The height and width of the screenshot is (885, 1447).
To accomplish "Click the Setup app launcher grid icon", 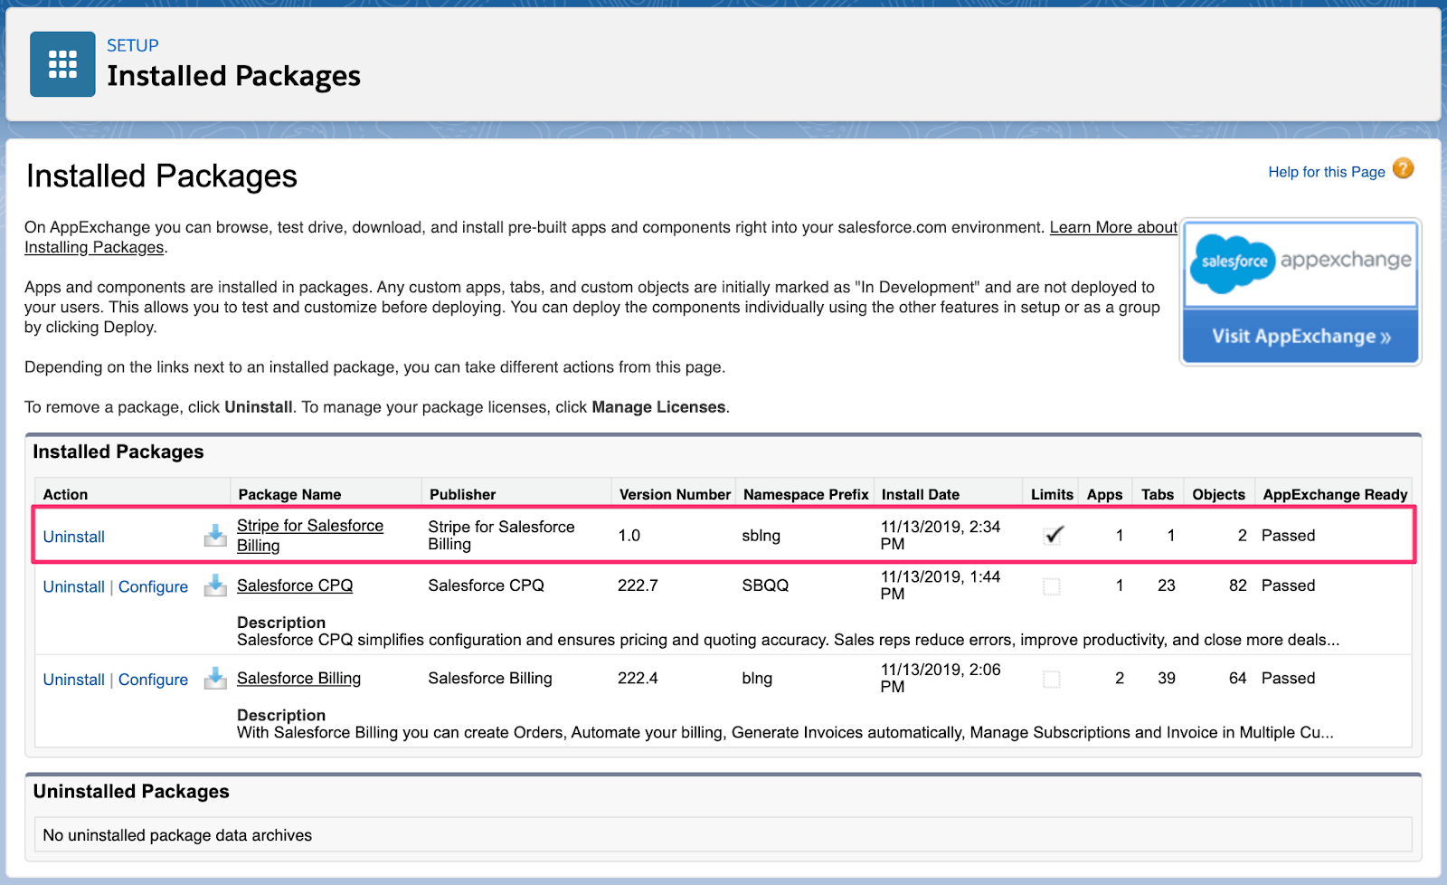I will [x=62, y=64].
